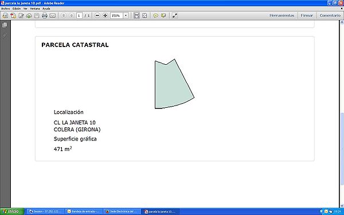Screen dimensions: 344x215
Task: Click the zoom out minus button
Action: point(97,15)
